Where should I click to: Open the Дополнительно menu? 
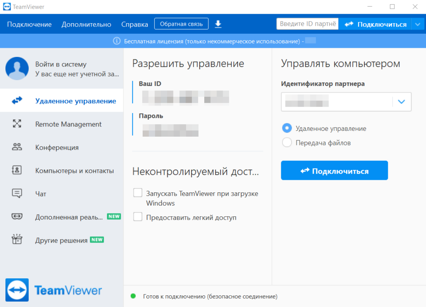[87, 25]
